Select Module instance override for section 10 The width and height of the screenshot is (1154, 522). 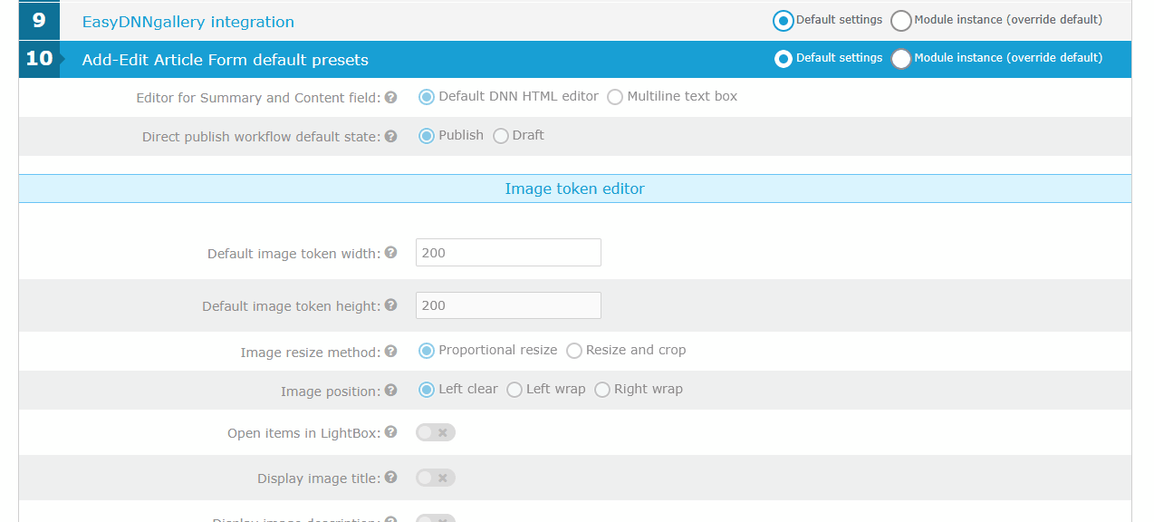[x=901, y=59]
